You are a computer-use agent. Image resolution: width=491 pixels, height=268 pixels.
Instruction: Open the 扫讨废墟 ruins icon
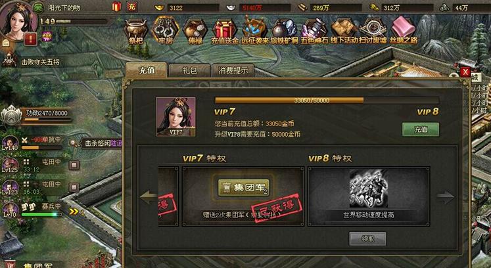tap(373, 31)
